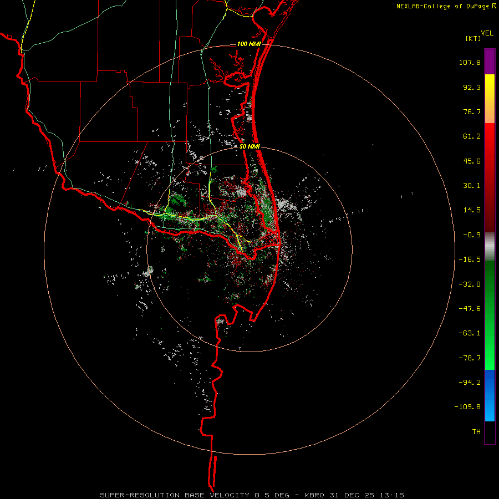Click the TH threshold label
This screenshot has height=499, width=499.
476,432
